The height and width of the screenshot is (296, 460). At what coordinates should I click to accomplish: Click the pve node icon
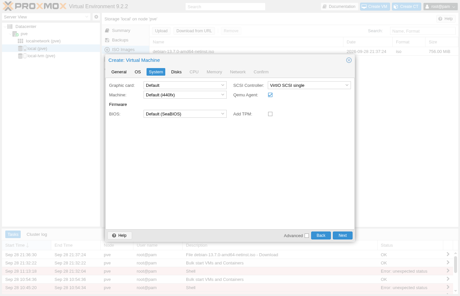pyautogui.click(x=15, y=34)
